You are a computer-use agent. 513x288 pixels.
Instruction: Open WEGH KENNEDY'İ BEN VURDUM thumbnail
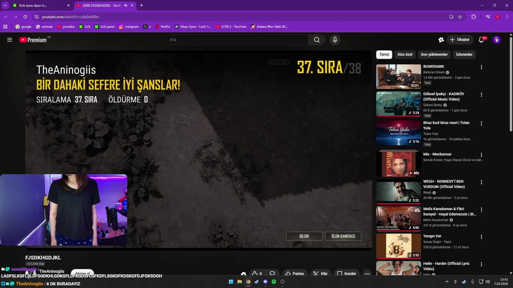point(398,191)
